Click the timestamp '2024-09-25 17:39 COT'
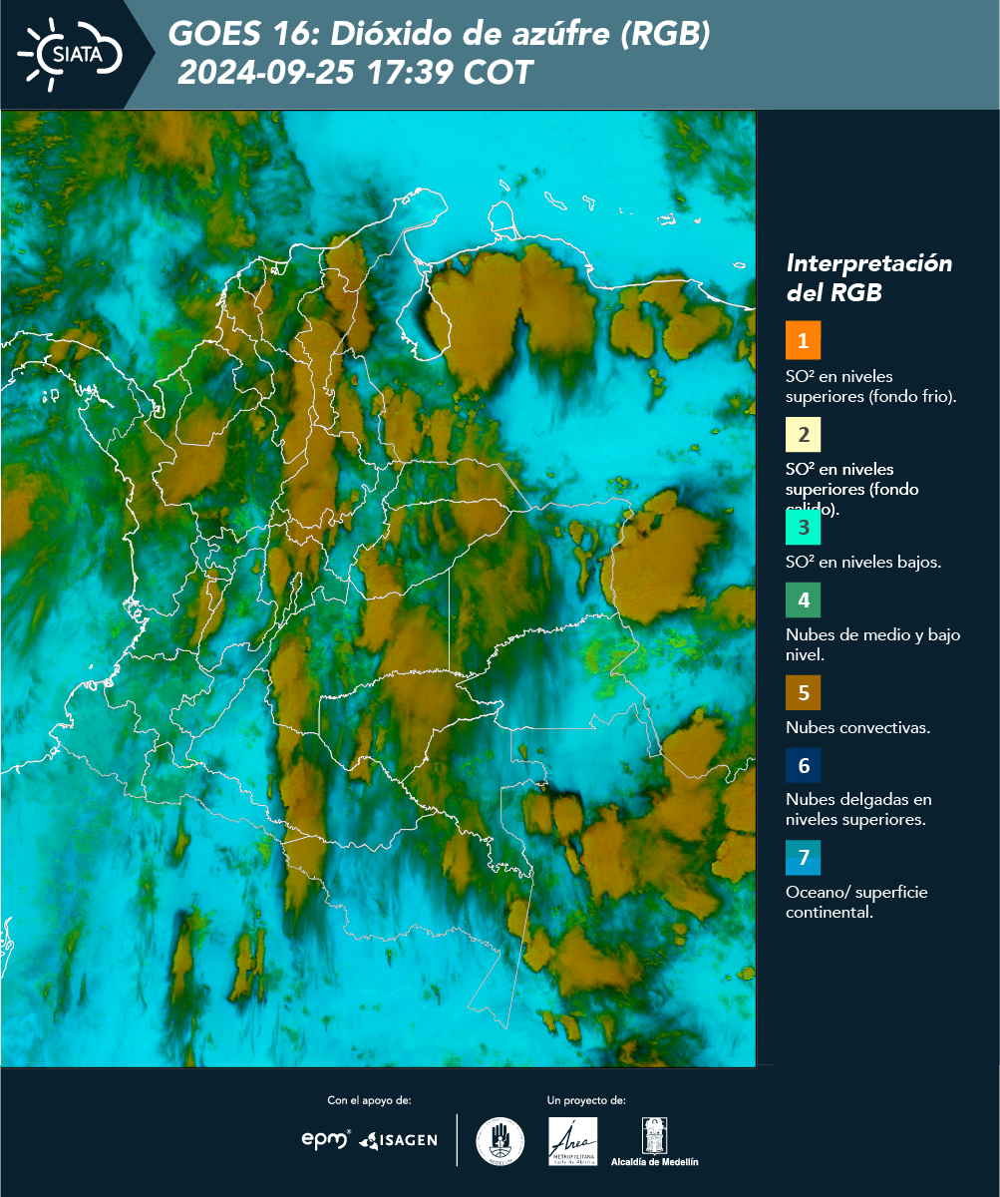This screenshot has height=1197, width=1000. point(355,73)
